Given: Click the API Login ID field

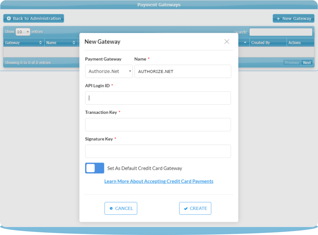Looking at the screenshot, I should click(158, 98).
